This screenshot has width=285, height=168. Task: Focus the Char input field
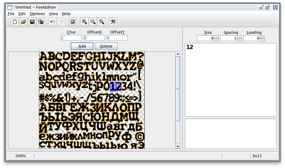(71, 38)
